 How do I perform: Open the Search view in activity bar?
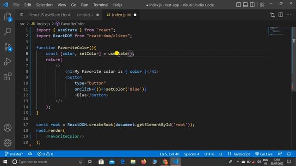[x=7, y=31]
